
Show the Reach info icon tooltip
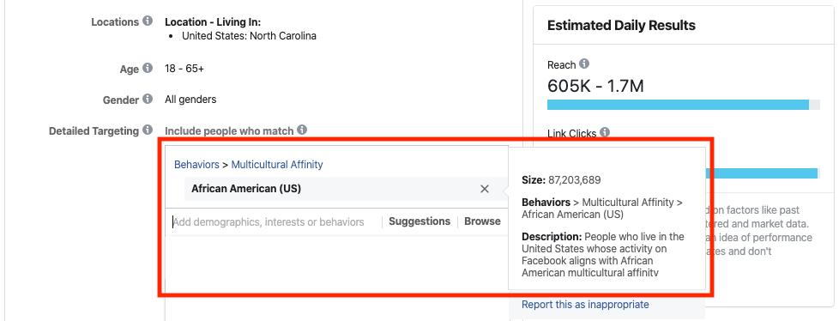point(584,64)
